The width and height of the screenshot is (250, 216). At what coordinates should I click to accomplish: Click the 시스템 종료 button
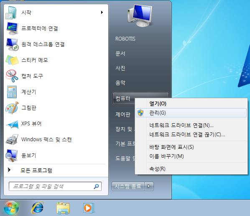[128, 186]
